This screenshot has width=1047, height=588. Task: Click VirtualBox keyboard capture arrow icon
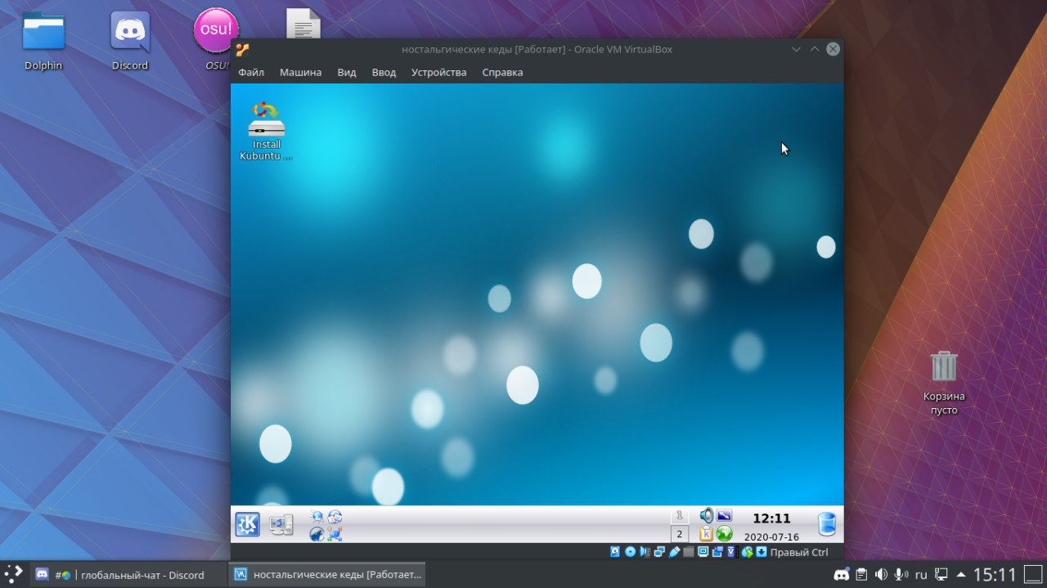(760, 552)
